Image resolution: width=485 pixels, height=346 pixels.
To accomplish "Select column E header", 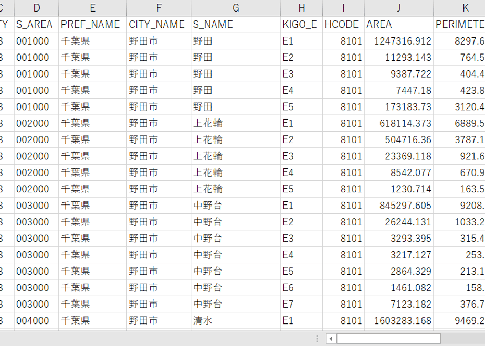I will 92,8.
